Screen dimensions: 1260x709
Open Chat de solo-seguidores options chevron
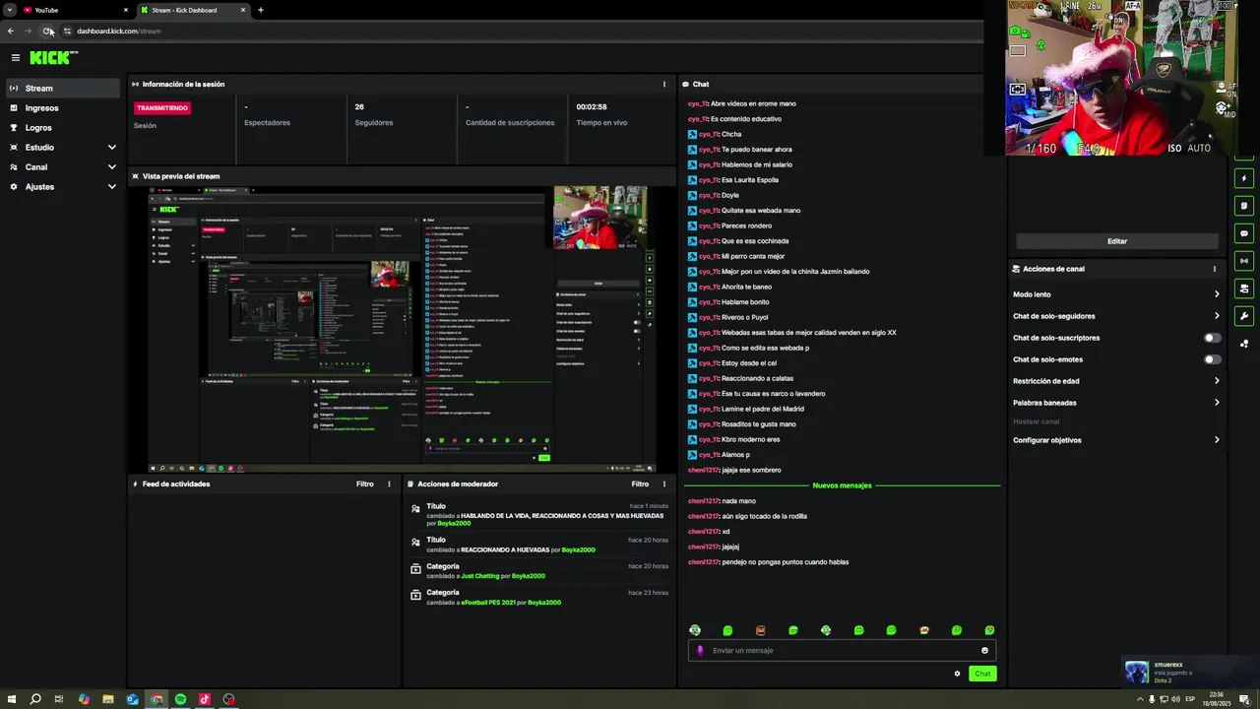click(x=1217, y=316)
